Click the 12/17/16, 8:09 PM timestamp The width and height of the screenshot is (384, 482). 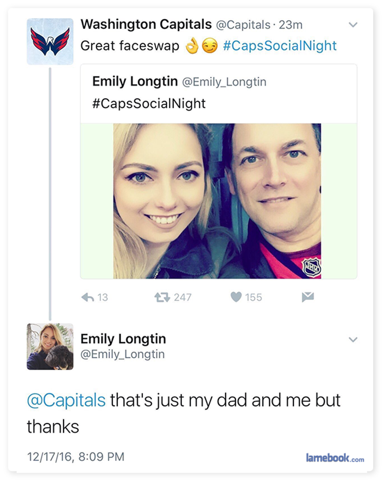(x=76, y=457)
